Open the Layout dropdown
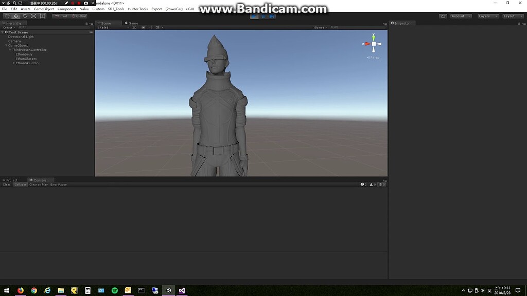The image size is (527, 296). pos(514,16)
